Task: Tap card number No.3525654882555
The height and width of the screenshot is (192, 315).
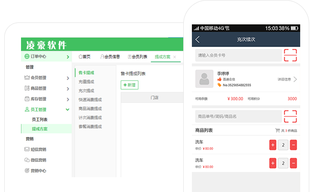Action: click(237, 85)
